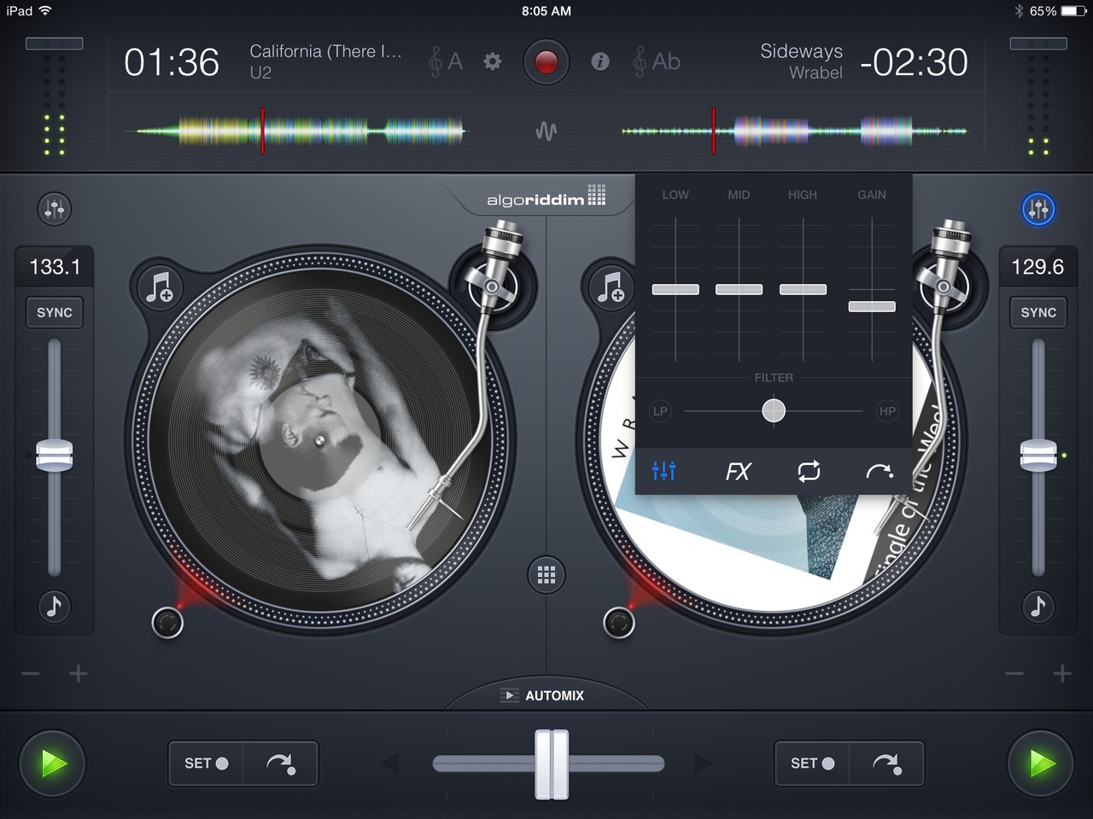Tap the Sideways track title

(x=801, y=51)
